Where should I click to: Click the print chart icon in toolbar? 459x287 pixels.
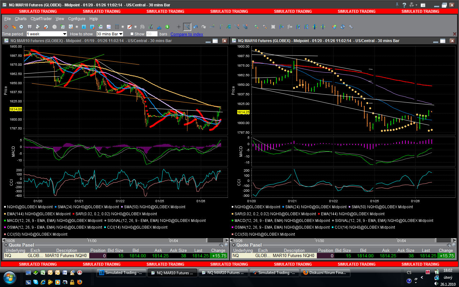(38, 27)
